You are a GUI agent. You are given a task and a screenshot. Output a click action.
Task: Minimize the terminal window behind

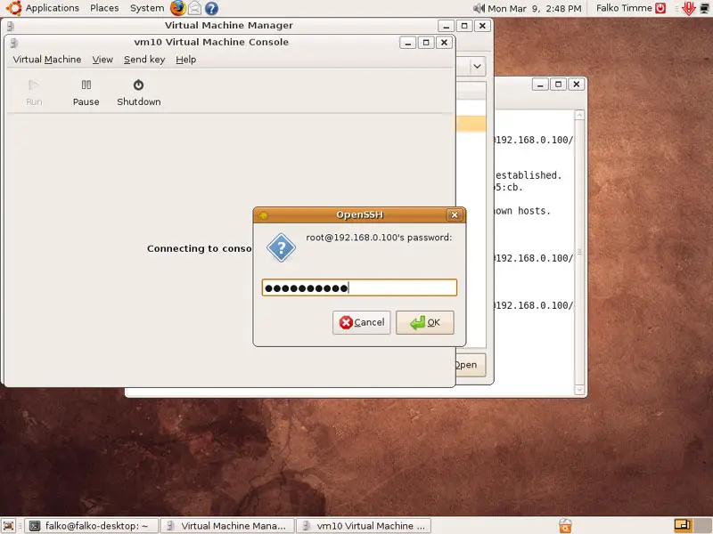pos(540,85)
